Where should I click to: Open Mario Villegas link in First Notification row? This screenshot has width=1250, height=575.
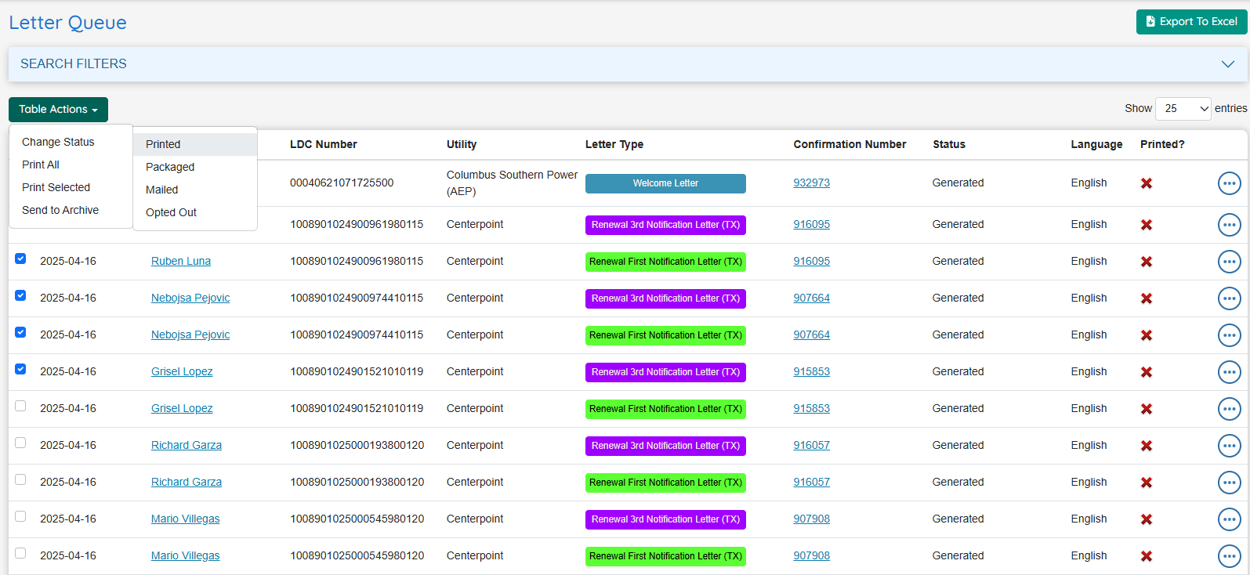185,556
